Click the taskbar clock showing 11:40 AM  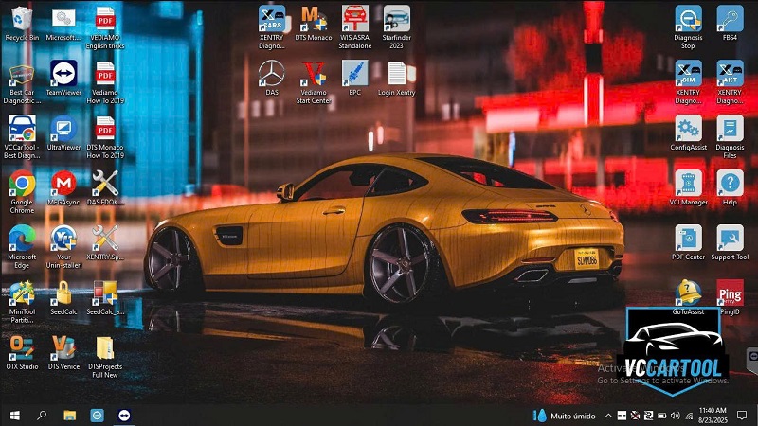pyautogui.click(x=713, y=415)
